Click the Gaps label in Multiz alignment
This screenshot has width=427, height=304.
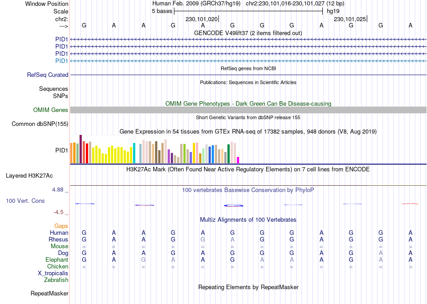pos(61,226)
